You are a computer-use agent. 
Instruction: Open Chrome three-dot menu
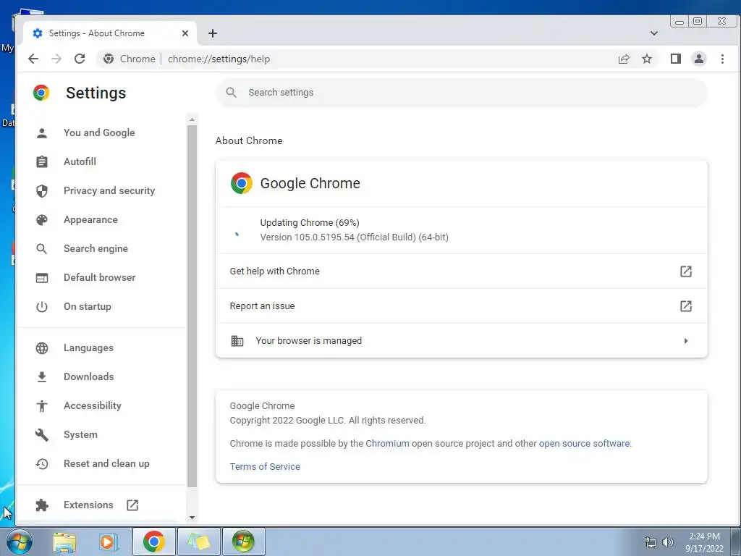[x=722, y=59]
